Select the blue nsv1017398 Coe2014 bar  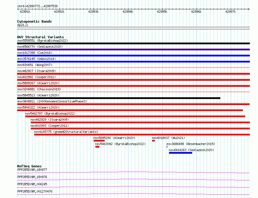coord(133,56)
